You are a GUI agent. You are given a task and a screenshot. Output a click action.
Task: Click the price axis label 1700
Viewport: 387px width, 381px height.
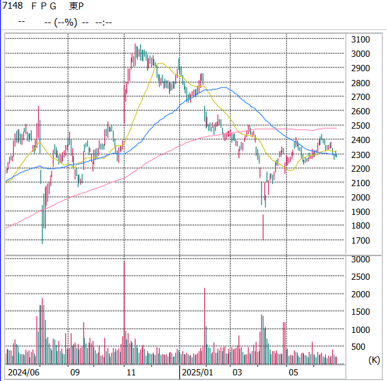tap(360, 240)
